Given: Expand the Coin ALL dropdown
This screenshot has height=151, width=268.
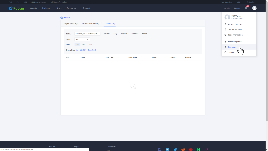Looking at the screenshot, I should coord(82,39).
